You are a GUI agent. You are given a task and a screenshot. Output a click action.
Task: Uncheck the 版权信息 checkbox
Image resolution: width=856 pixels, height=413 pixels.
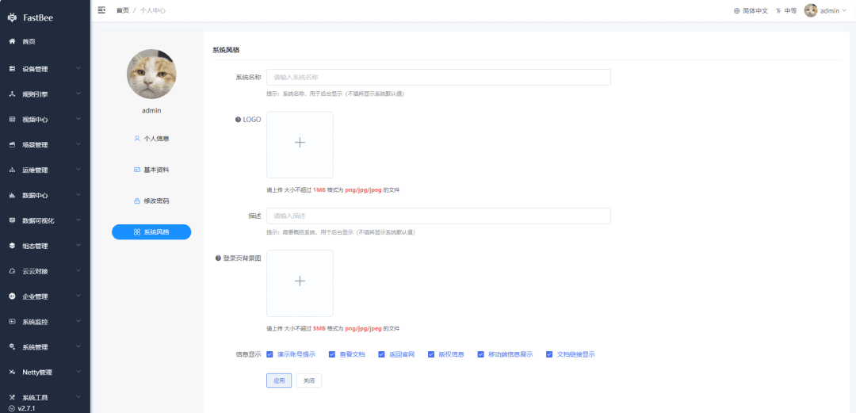pyautogui.click(x=431, y=354)
